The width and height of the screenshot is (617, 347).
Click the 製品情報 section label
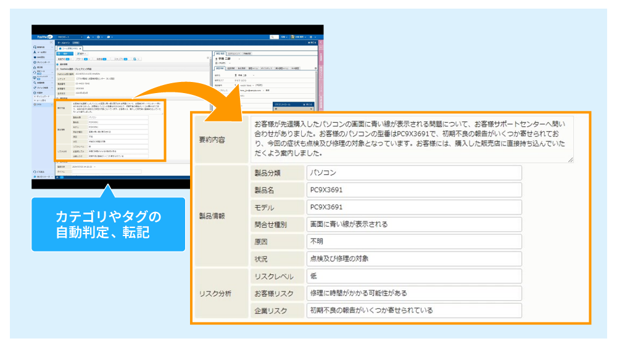coord(212,216)
